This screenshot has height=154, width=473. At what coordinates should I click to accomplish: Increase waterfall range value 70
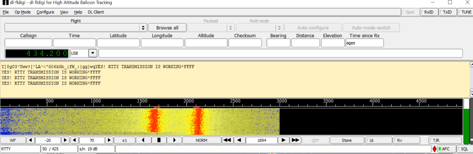coord(109,140)
